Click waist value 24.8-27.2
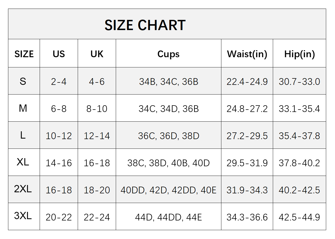The height and width of the screenshot is (239, 335). tap(247, 109)
